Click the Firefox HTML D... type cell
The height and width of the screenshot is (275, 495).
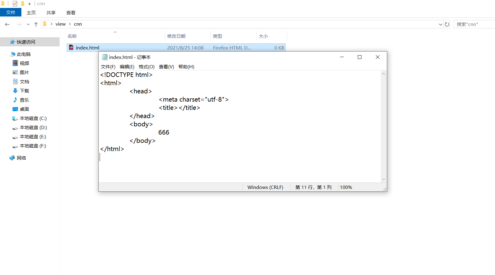(x=232, y=48)
